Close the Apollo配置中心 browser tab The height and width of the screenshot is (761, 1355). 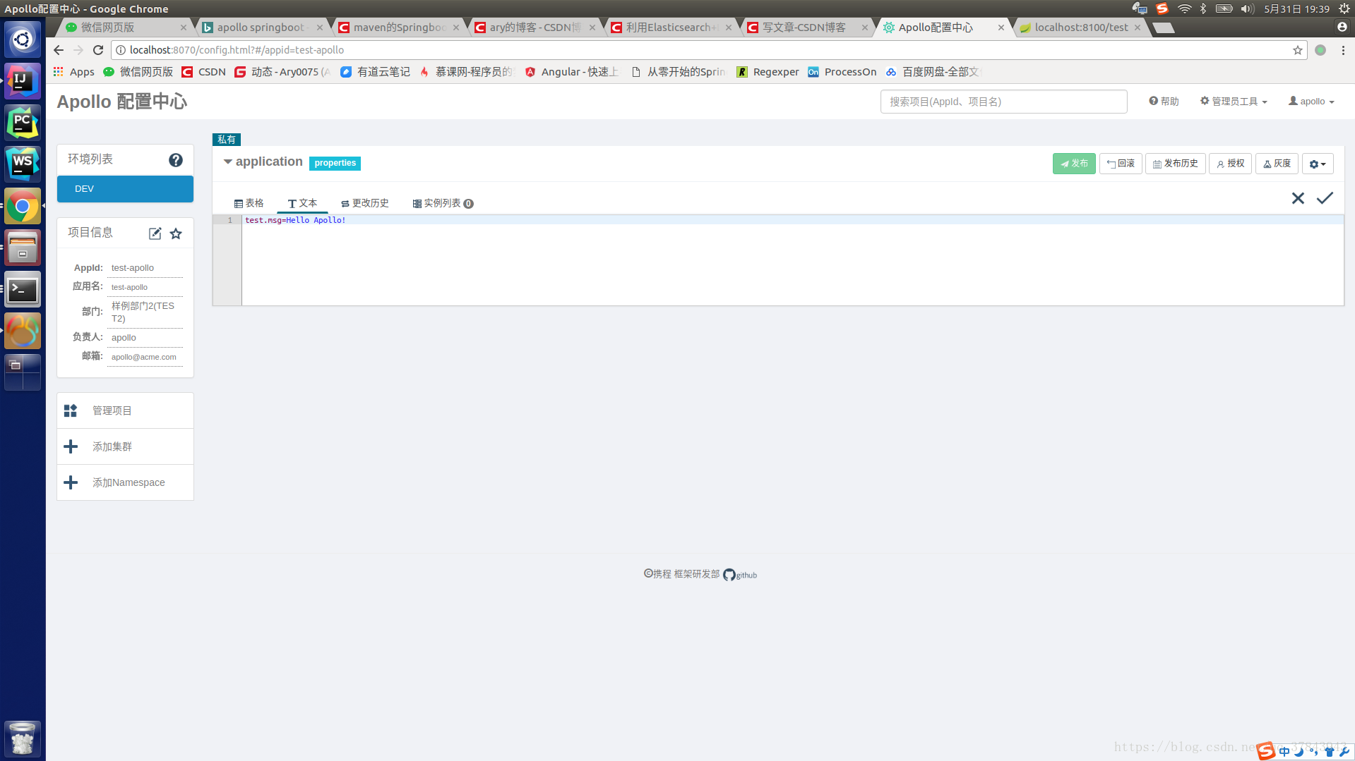[1001, 28]
